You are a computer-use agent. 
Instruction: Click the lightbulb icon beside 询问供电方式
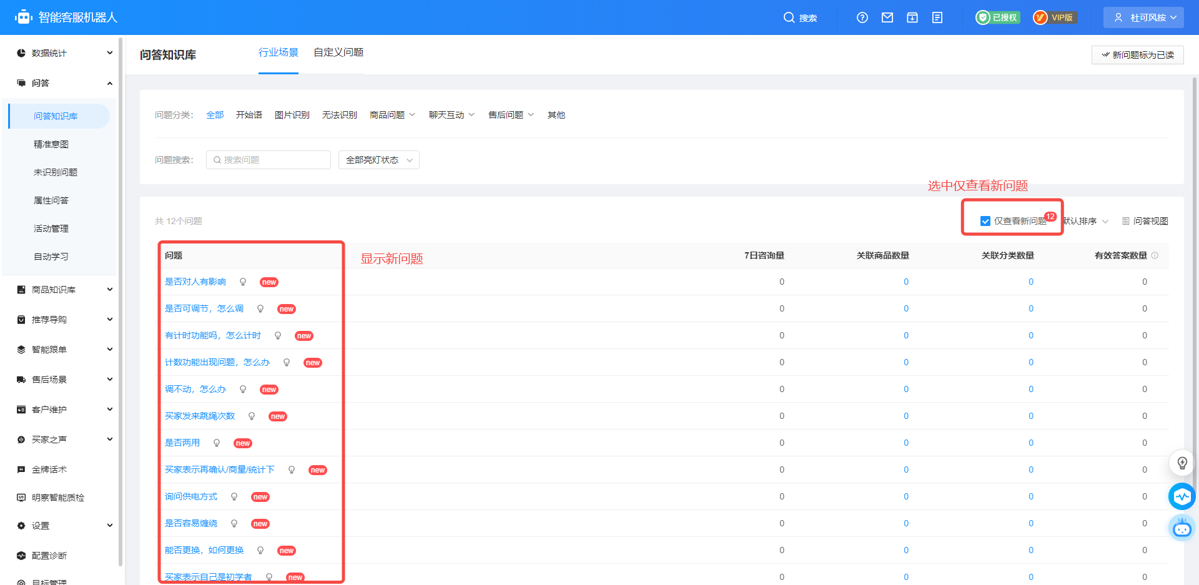click(234, 497)
